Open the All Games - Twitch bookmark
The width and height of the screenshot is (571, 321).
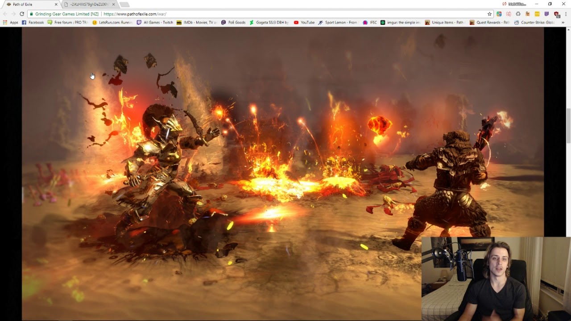155,22
